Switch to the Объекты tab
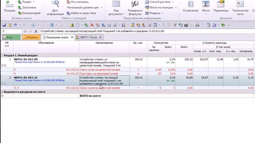Viewport: 255px width, 143px height. point(31,37)
